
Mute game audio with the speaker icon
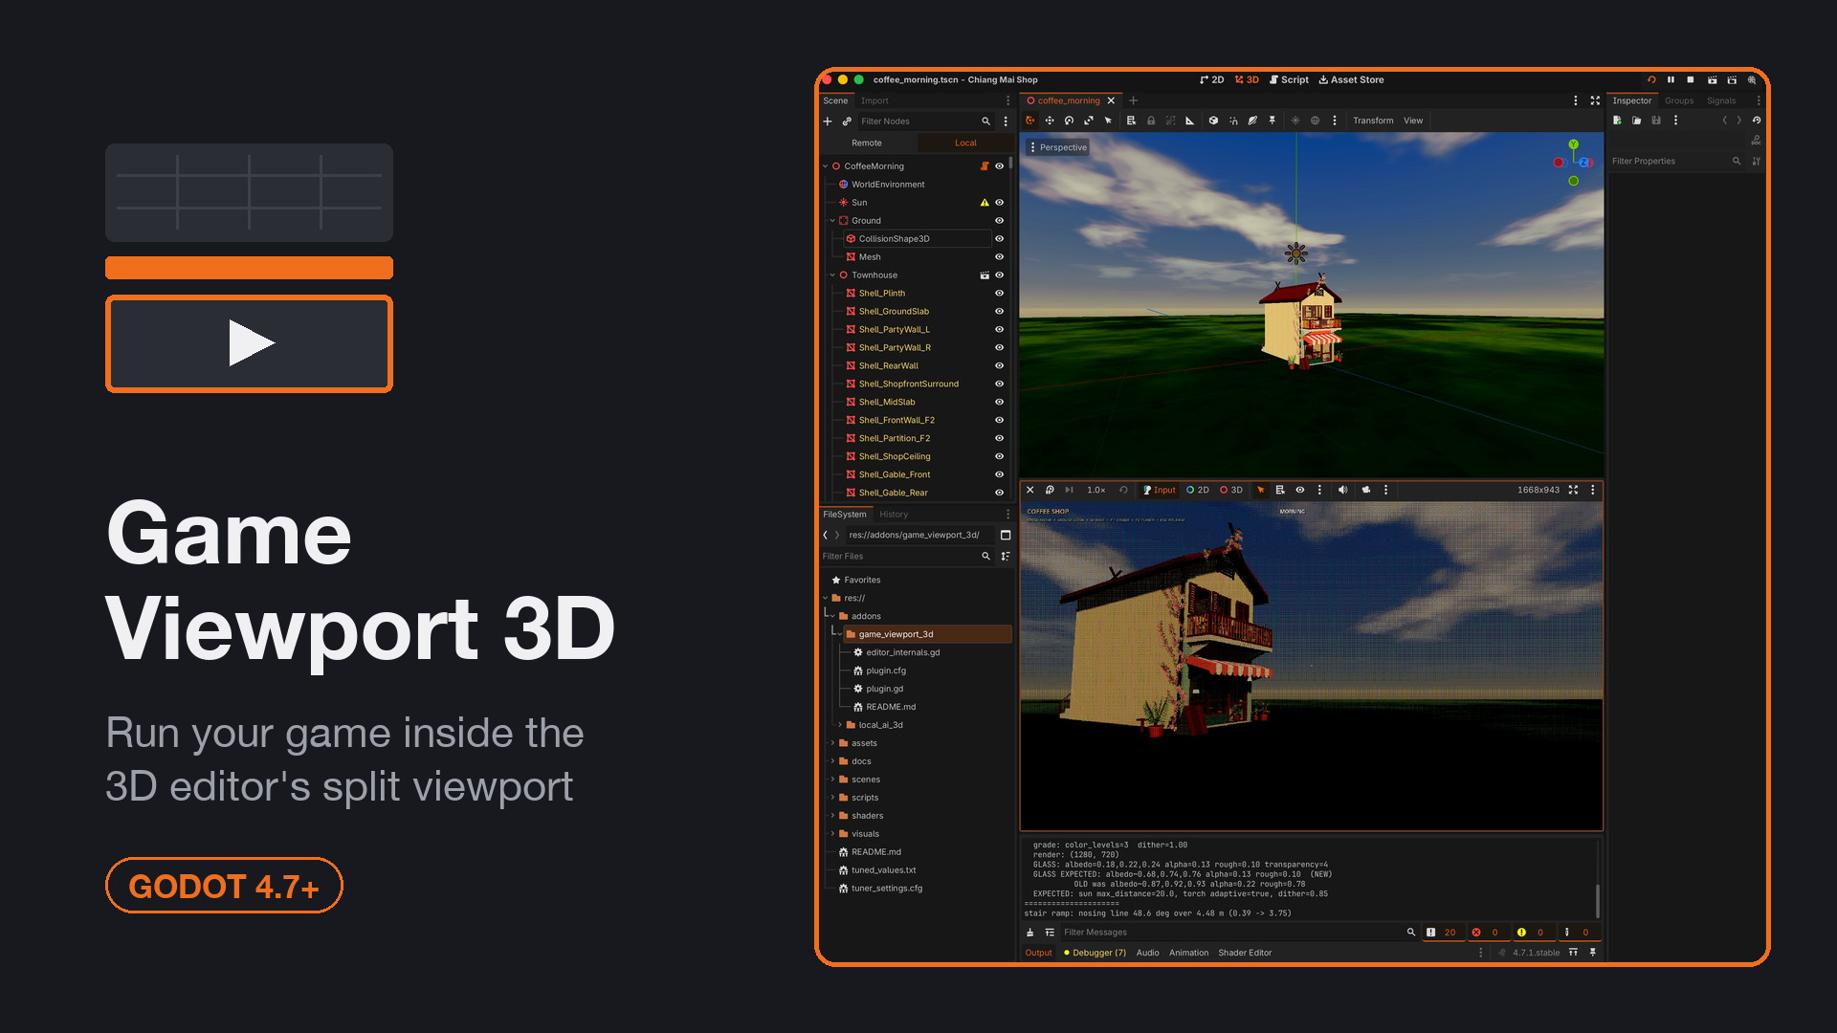tap(1342, 490)
